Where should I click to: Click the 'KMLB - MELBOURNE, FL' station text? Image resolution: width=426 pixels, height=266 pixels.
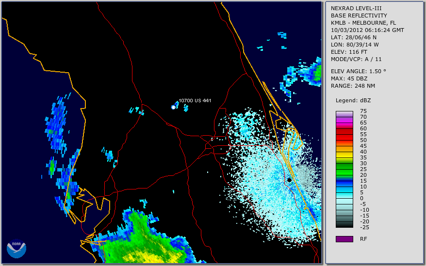pos(363,23)
